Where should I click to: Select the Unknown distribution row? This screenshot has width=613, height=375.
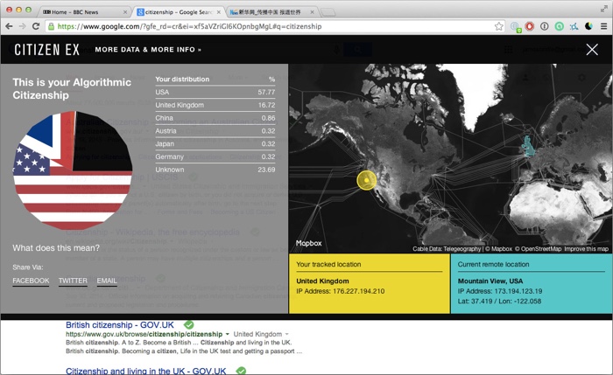tap(215, 170)
